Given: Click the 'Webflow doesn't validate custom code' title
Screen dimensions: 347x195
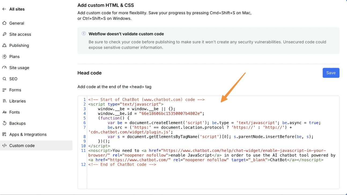Looking at the screenshot, I should pos(126,34).
